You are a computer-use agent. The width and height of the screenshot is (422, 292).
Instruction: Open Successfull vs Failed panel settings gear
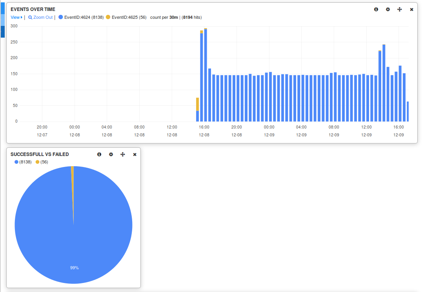point(111,154)
